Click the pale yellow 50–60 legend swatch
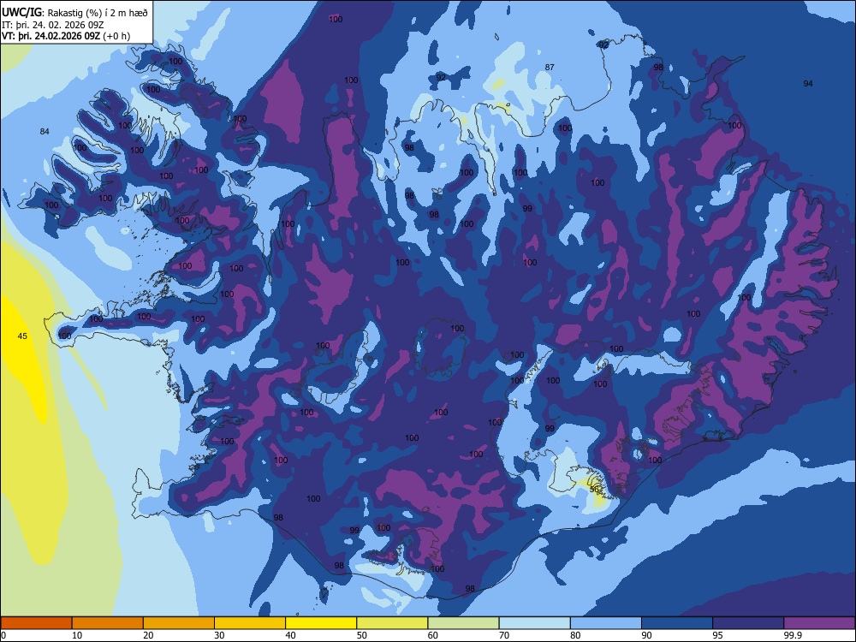The height and width of the screenshot is (642, 856). [x=392, y=623]
